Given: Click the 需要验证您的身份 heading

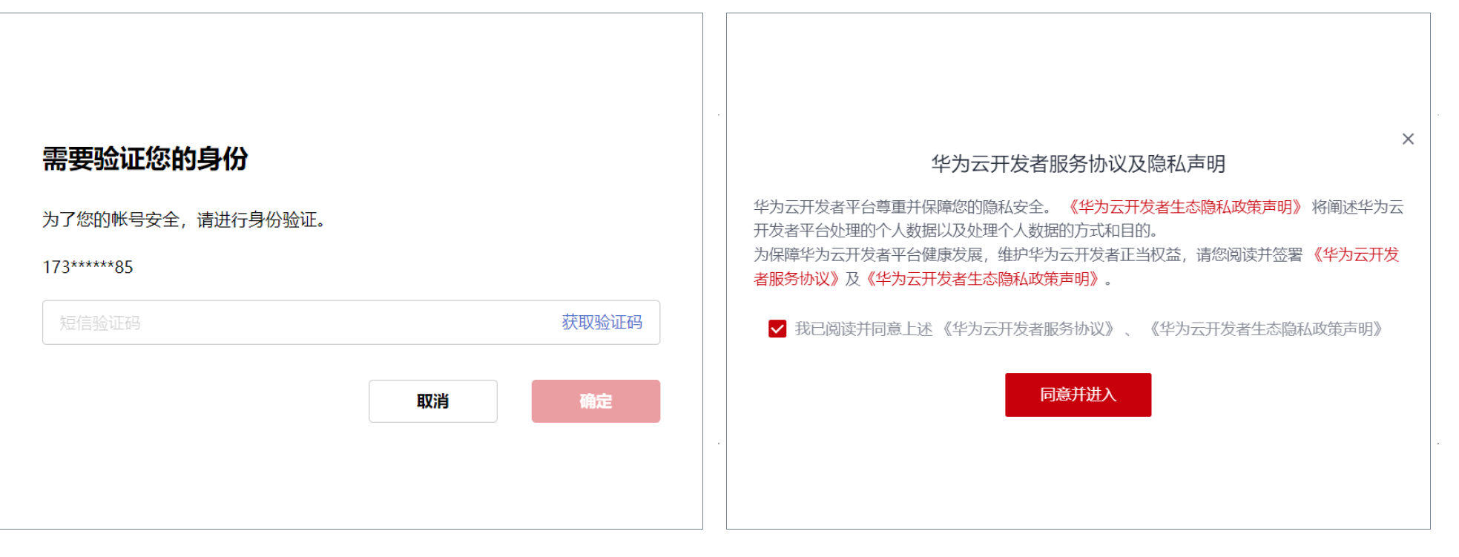Looking at the screenshot, I should pos(145,159).
